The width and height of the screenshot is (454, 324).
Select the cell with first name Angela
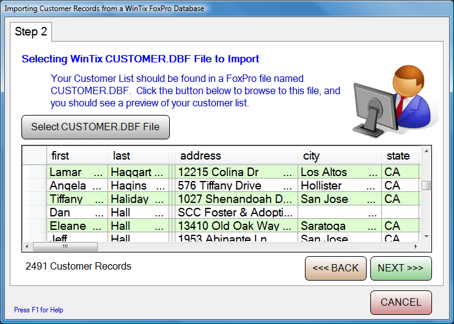click(x=77, y=185)
